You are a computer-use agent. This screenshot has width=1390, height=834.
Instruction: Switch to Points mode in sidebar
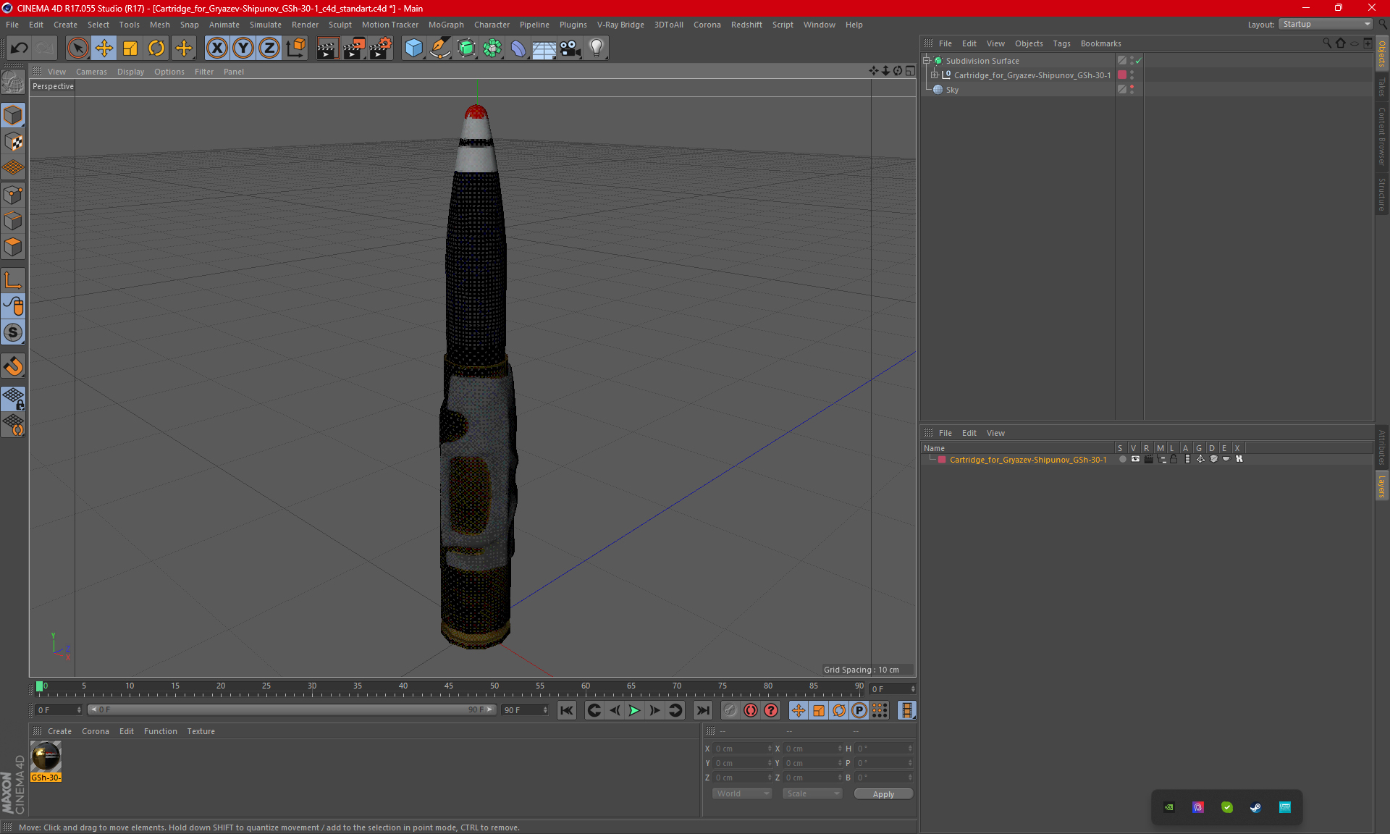pos(13,195)
